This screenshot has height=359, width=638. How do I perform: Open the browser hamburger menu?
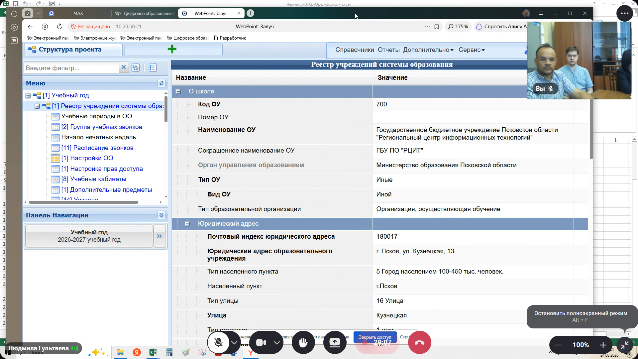[x=541, y=13]
